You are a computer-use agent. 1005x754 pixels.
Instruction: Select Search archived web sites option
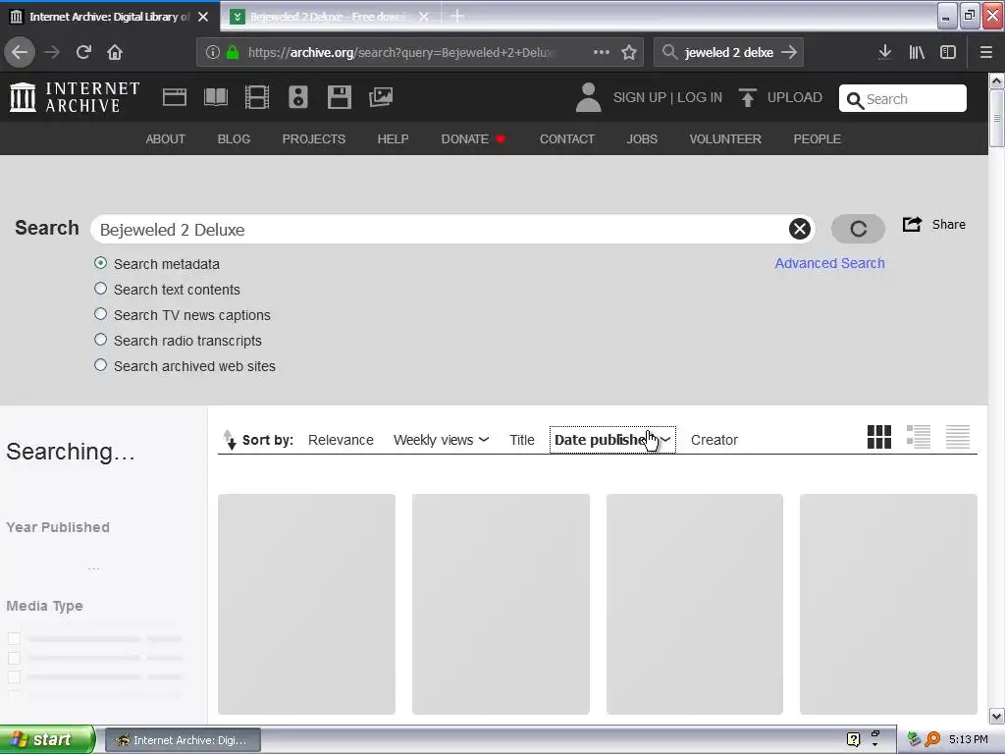(101, 365)
